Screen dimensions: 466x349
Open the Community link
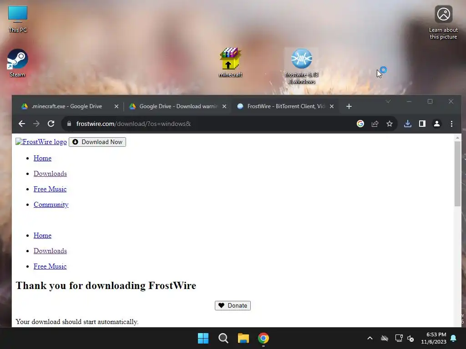pyautogui.click(x=51, y=204)
